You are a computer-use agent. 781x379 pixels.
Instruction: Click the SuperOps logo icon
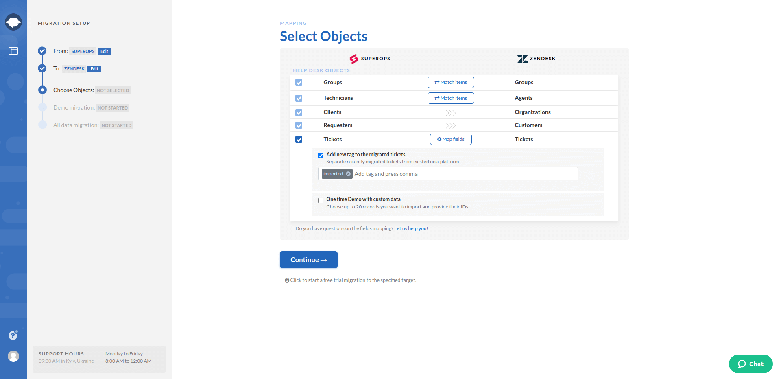[x=354, y=59]
